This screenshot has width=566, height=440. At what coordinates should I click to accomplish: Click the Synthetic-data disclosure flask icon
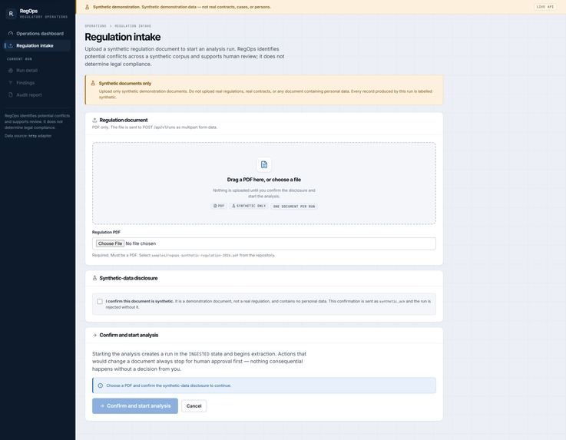pyautogui.click(x=94, y=278)
